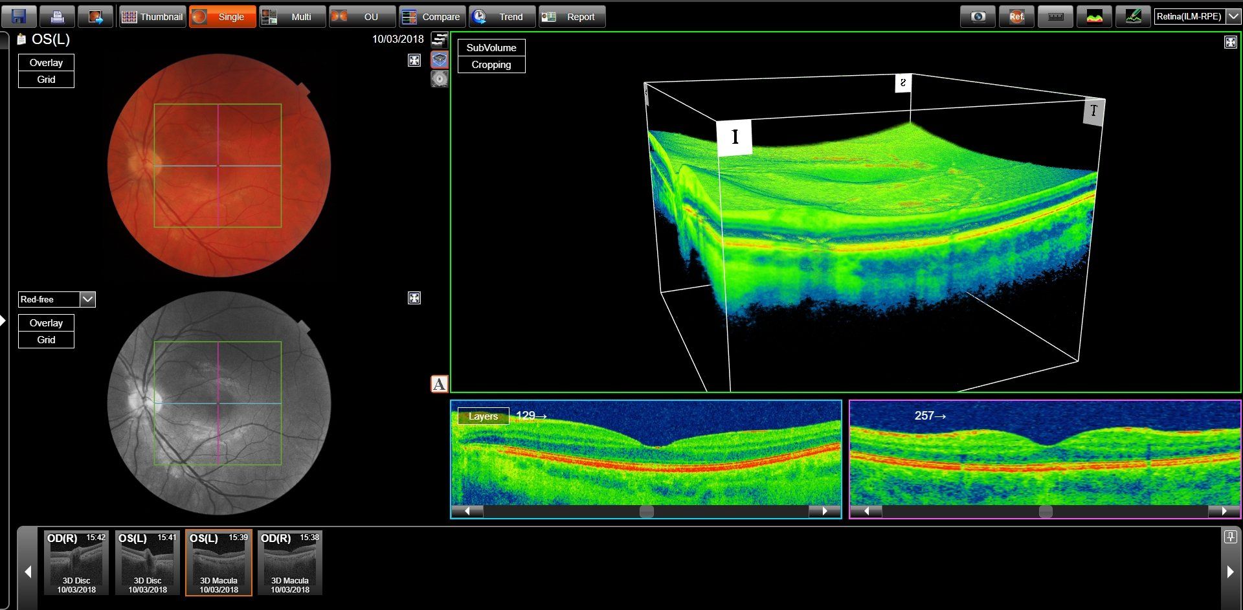Select the OD(R) 3D Disc 15:42 thumbnail
This screenshot has height=610, width=1243.
pyautogui.click(x=76, y=563)
